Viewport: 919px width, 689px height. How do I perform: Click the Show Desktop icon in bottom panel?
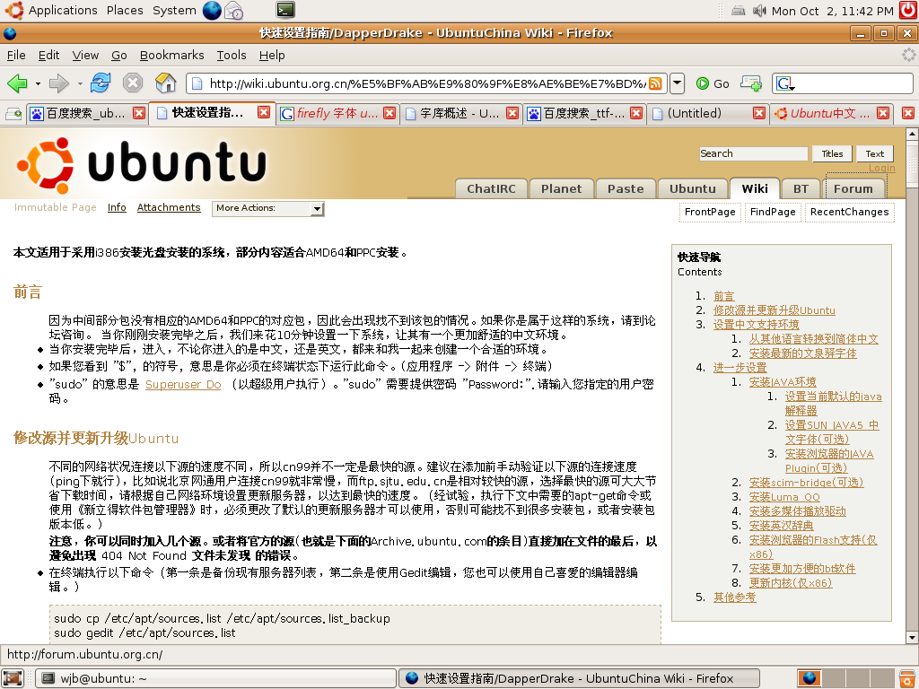point(13,678)
